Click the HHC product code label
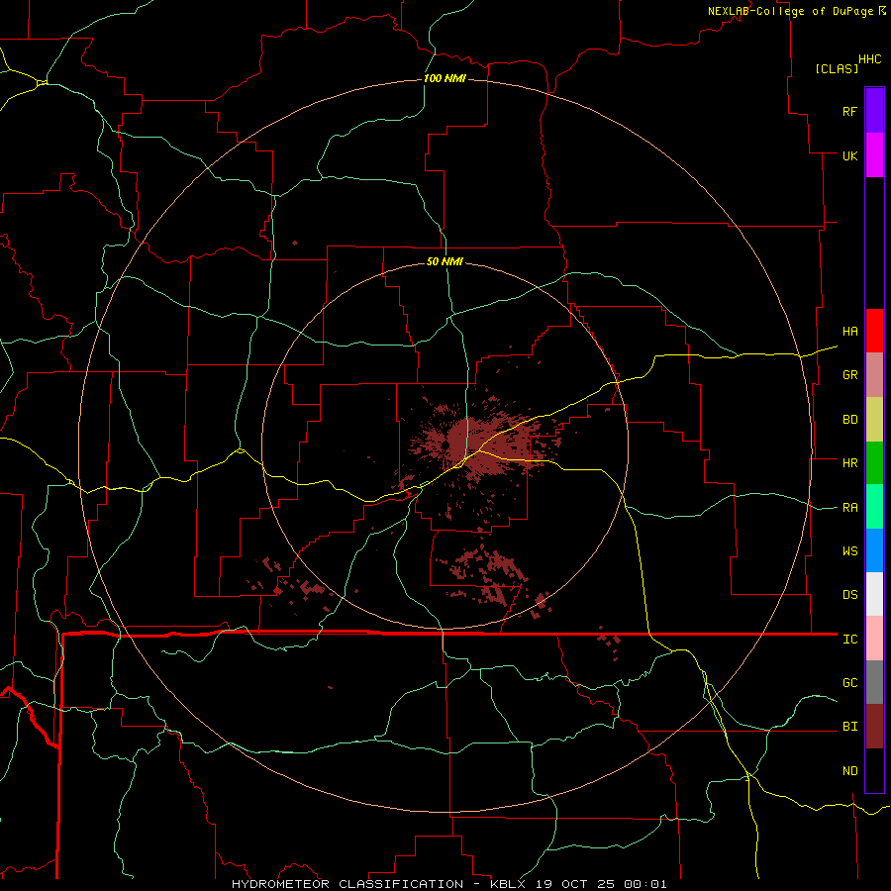 (x=869, y=59)
